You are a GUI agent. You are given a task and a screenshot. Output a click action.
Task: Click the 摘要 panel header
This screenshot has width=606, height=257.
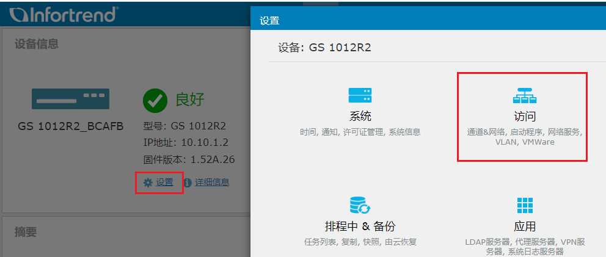(26, 231)
